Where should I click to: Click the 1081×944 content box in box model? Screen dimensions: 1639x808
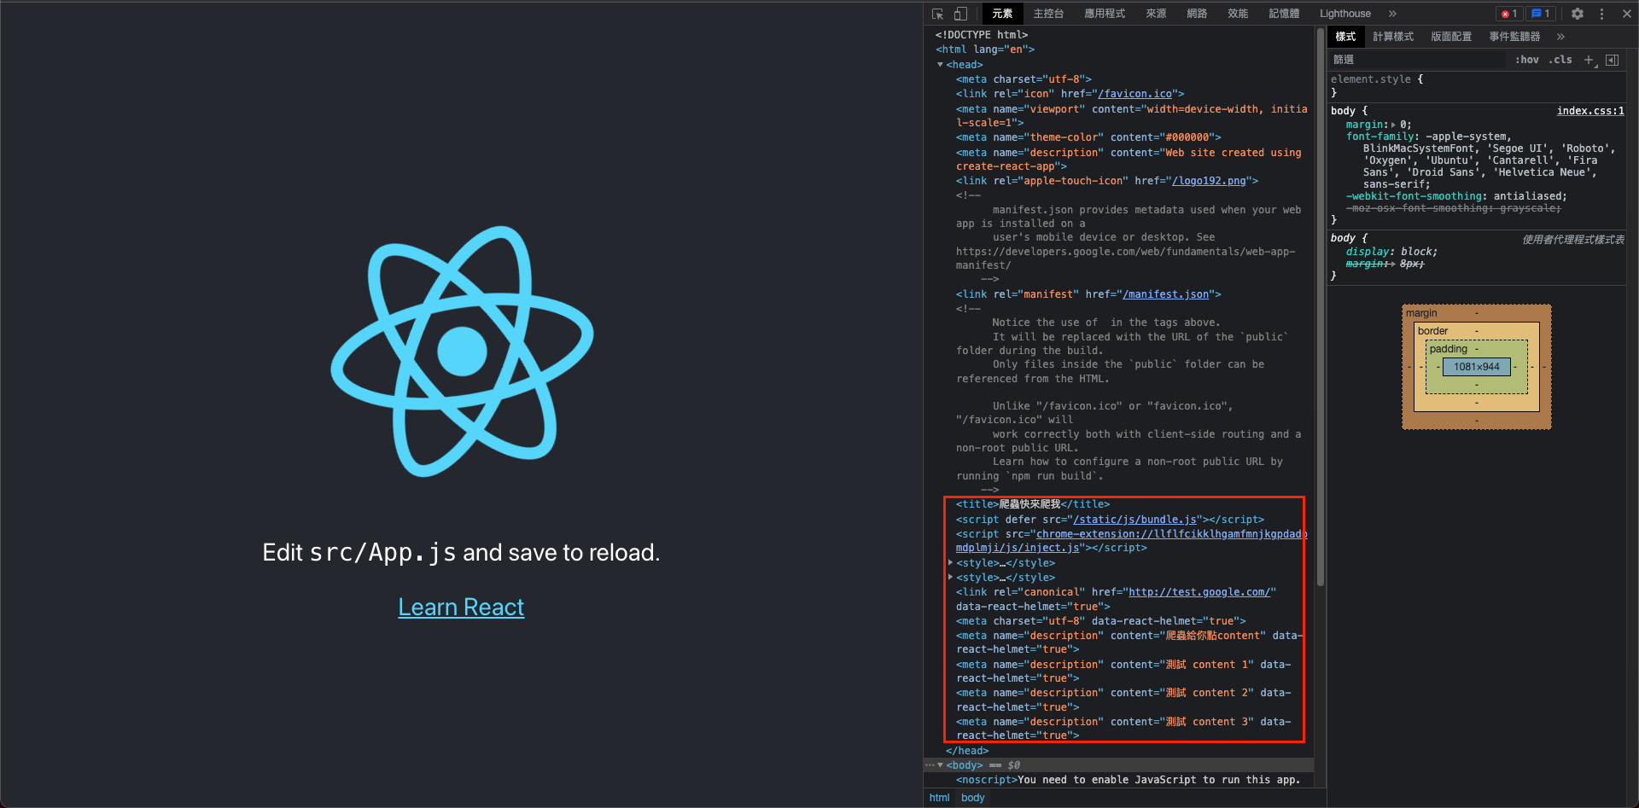coord(1476,367)
